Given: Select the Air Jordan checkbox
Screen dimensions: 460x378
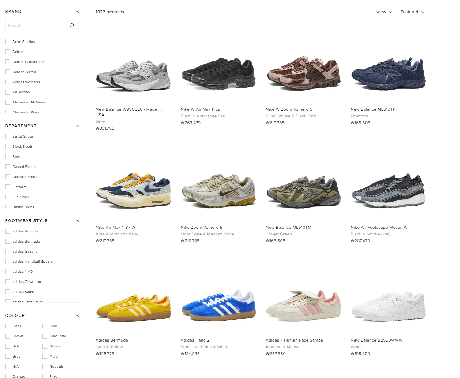Looking at the screenshot, I should (8, 92).
